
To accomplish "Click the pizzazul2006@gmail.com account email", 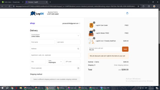I will (70, 23).
